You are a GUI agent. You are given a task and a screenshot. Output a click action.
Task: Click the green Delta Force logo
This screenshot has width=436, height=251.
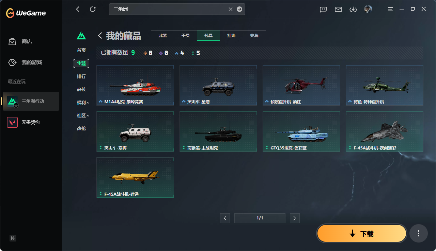81,35
